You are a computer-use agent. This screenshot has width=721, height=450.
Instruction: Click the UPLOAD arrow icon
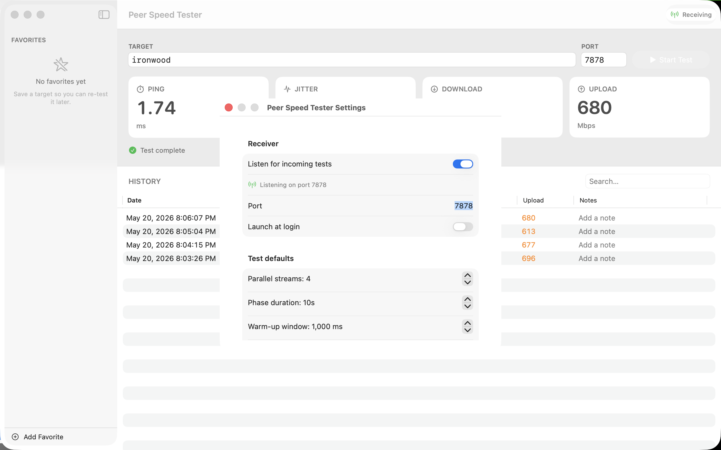click(x=581, y=89)
